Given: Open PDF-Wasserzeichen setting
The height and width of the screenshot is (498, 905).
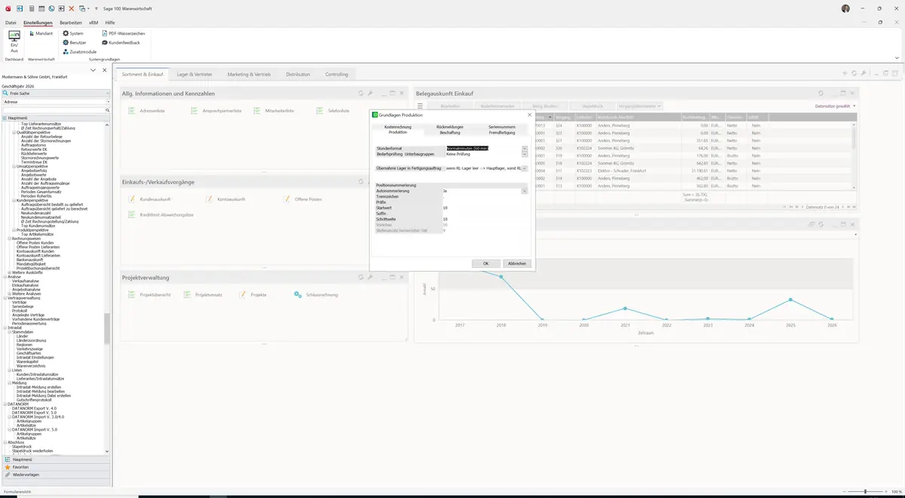Looking at the screenshot, I should tap(123, 33).
